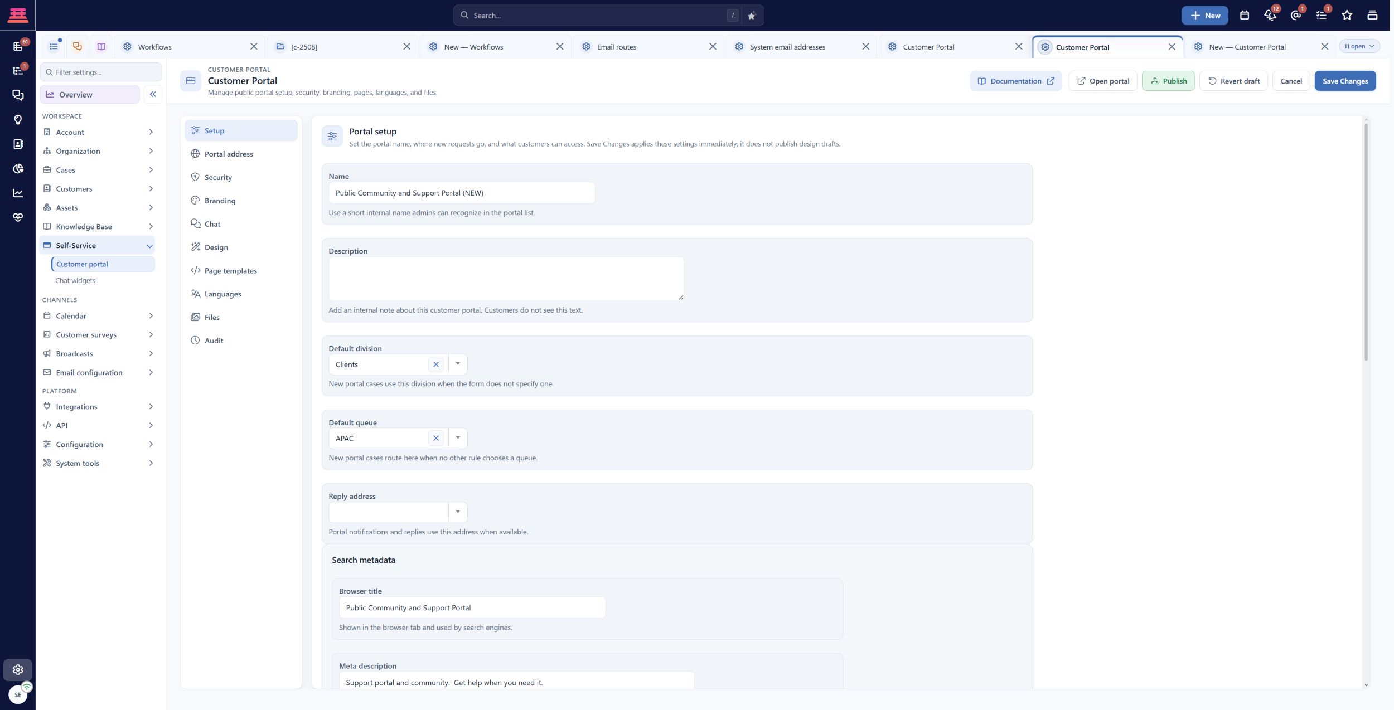1394x710 pixels.
Task: Clear the Clients default division value
Action: 436,364
